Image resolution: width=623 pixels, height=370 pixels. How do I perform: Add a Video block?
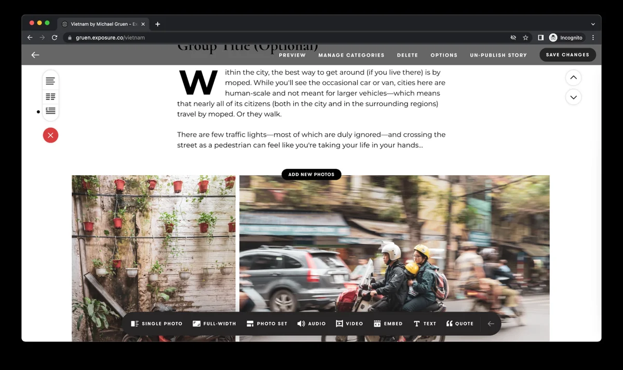coord(349,323)
